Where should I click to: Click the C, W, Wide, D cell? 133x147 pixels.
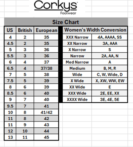pyautogui.click(x=110, y=74)
